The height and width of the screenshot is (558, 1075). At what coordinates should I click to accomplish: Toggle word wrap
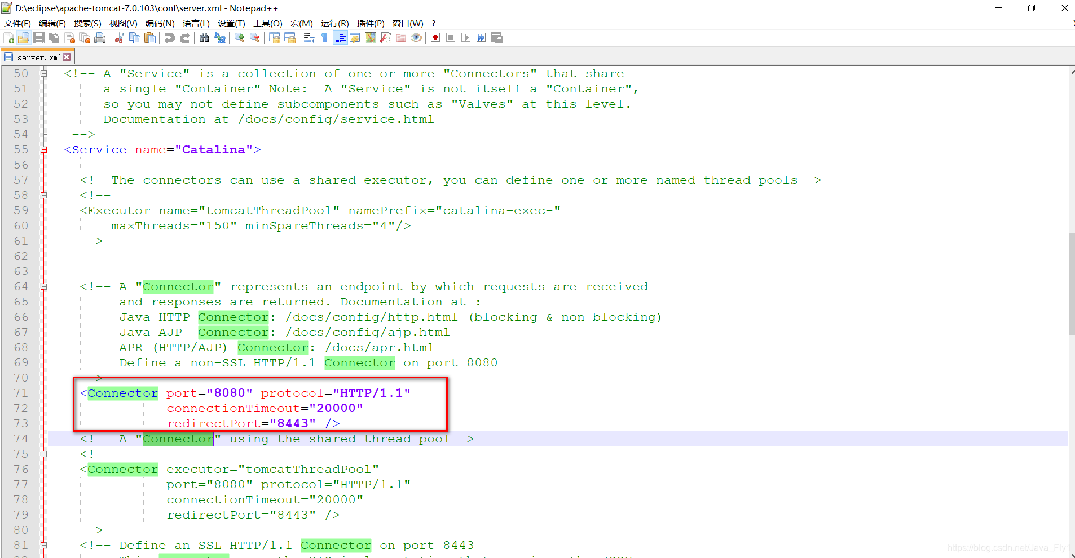(x=309, y=38)
